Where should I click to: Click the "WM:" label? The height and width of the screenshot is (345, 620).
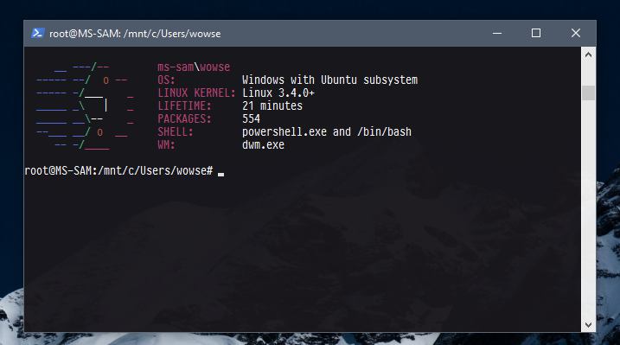click(x=166, y=145)
